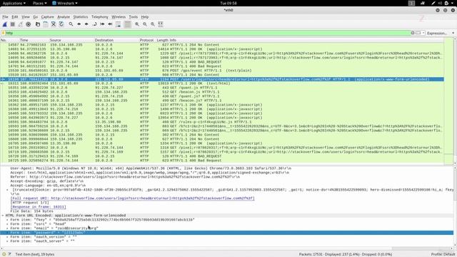457x257 pixels.
Task: Toggle auto-scroll during live capture
Action: pos(118,24)
